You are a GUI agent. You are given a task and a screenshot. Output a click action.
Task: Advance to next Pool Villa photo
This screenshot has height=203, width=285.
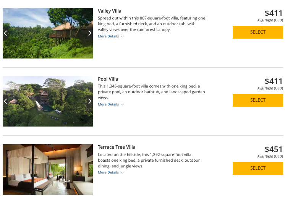(90, 101)
